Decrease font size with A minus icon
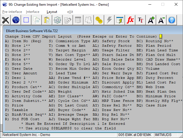 click(x=161, y=20)
